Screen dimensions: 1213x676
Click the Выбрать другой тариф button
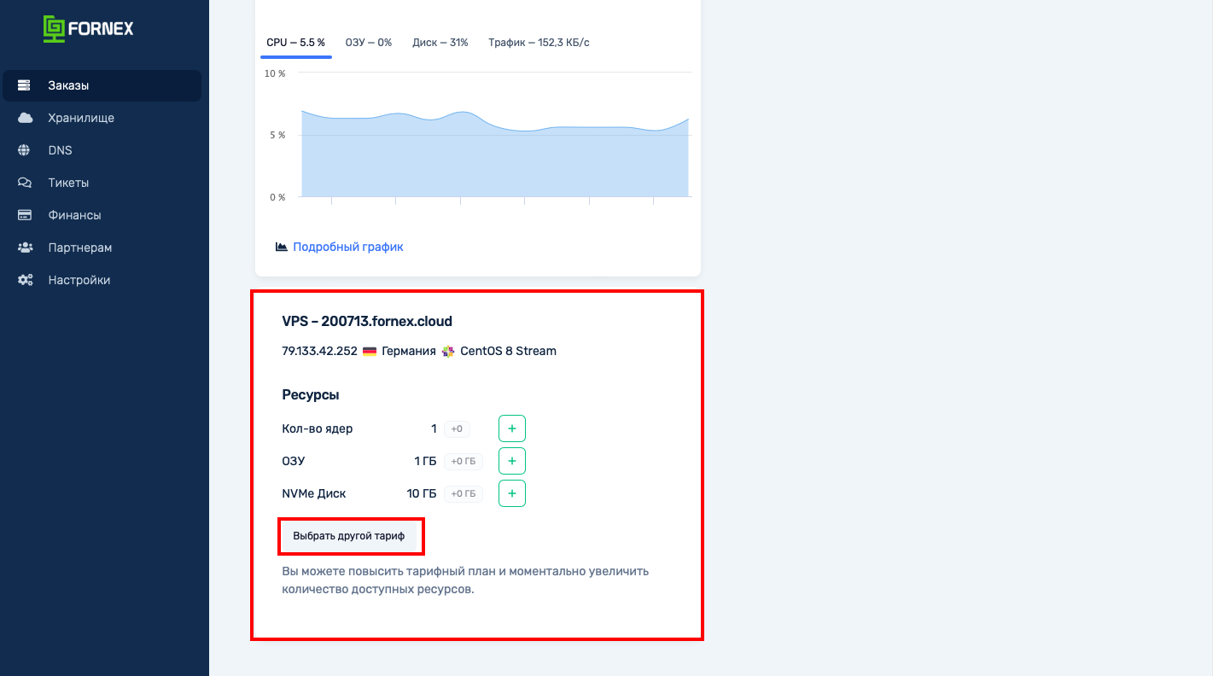(349, 536)
